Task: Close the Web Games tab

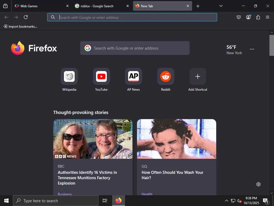Action: tap(67, 6)
